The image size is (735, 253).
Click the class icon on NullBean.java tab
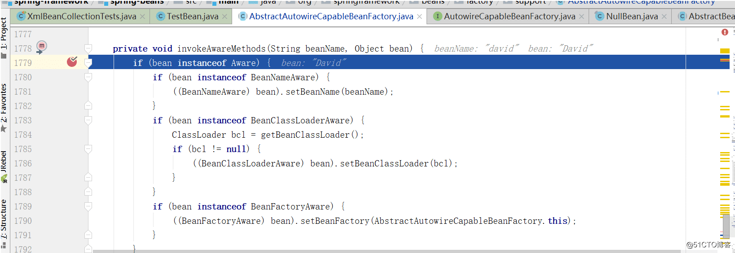pos(599,17)
